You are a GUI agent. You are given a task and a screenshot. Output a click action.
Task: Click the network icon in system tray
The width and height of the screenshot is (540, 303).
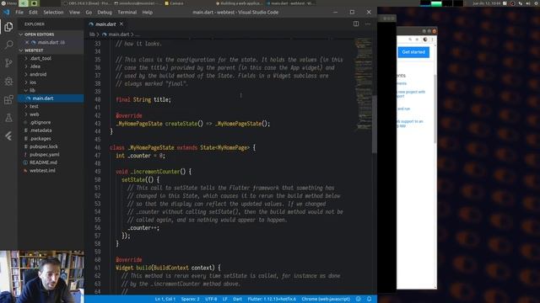(x=521, y=3)
